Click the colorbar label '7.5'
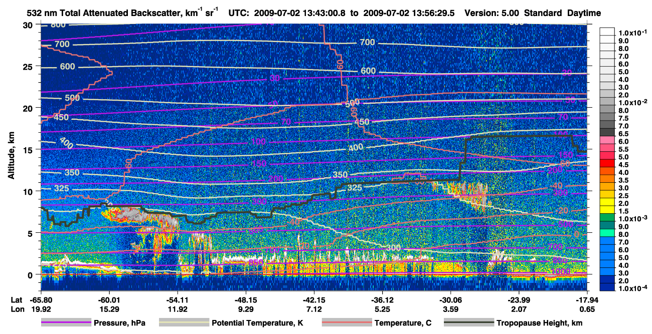The width and height of the screenshot is (652, 334). tap(623, 118)
